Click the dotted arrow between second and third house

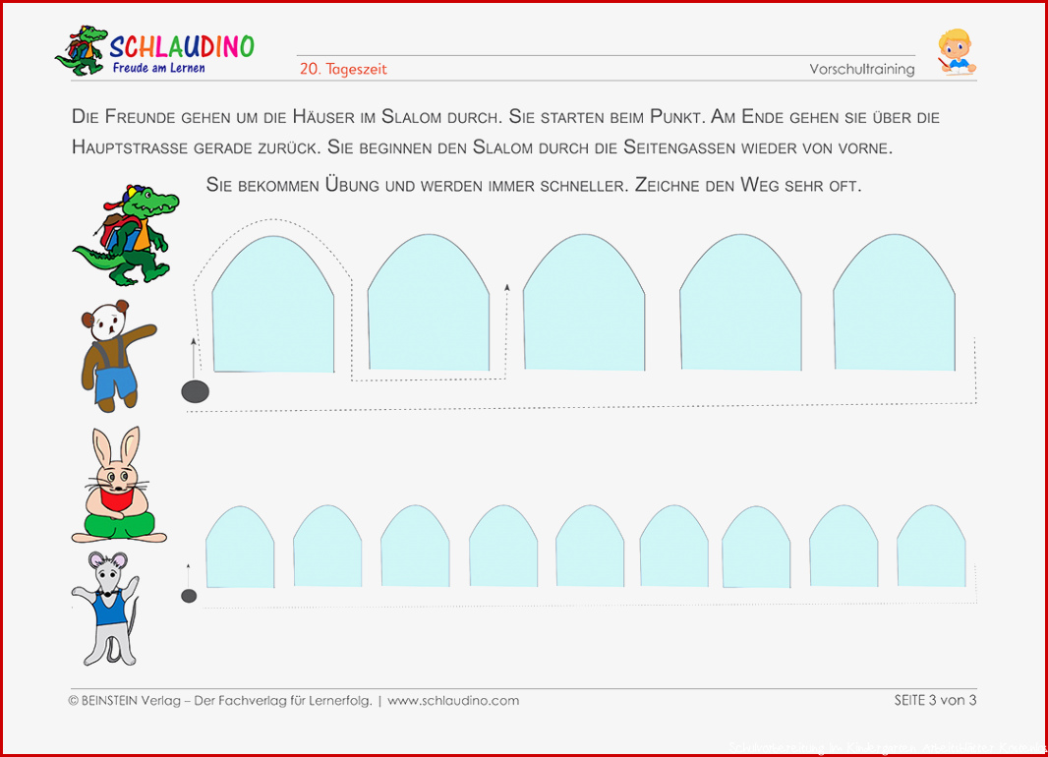(x=506, y=330)
